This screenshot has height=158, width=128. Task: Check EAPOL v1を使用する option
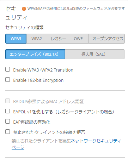click(x=7, y=111)
